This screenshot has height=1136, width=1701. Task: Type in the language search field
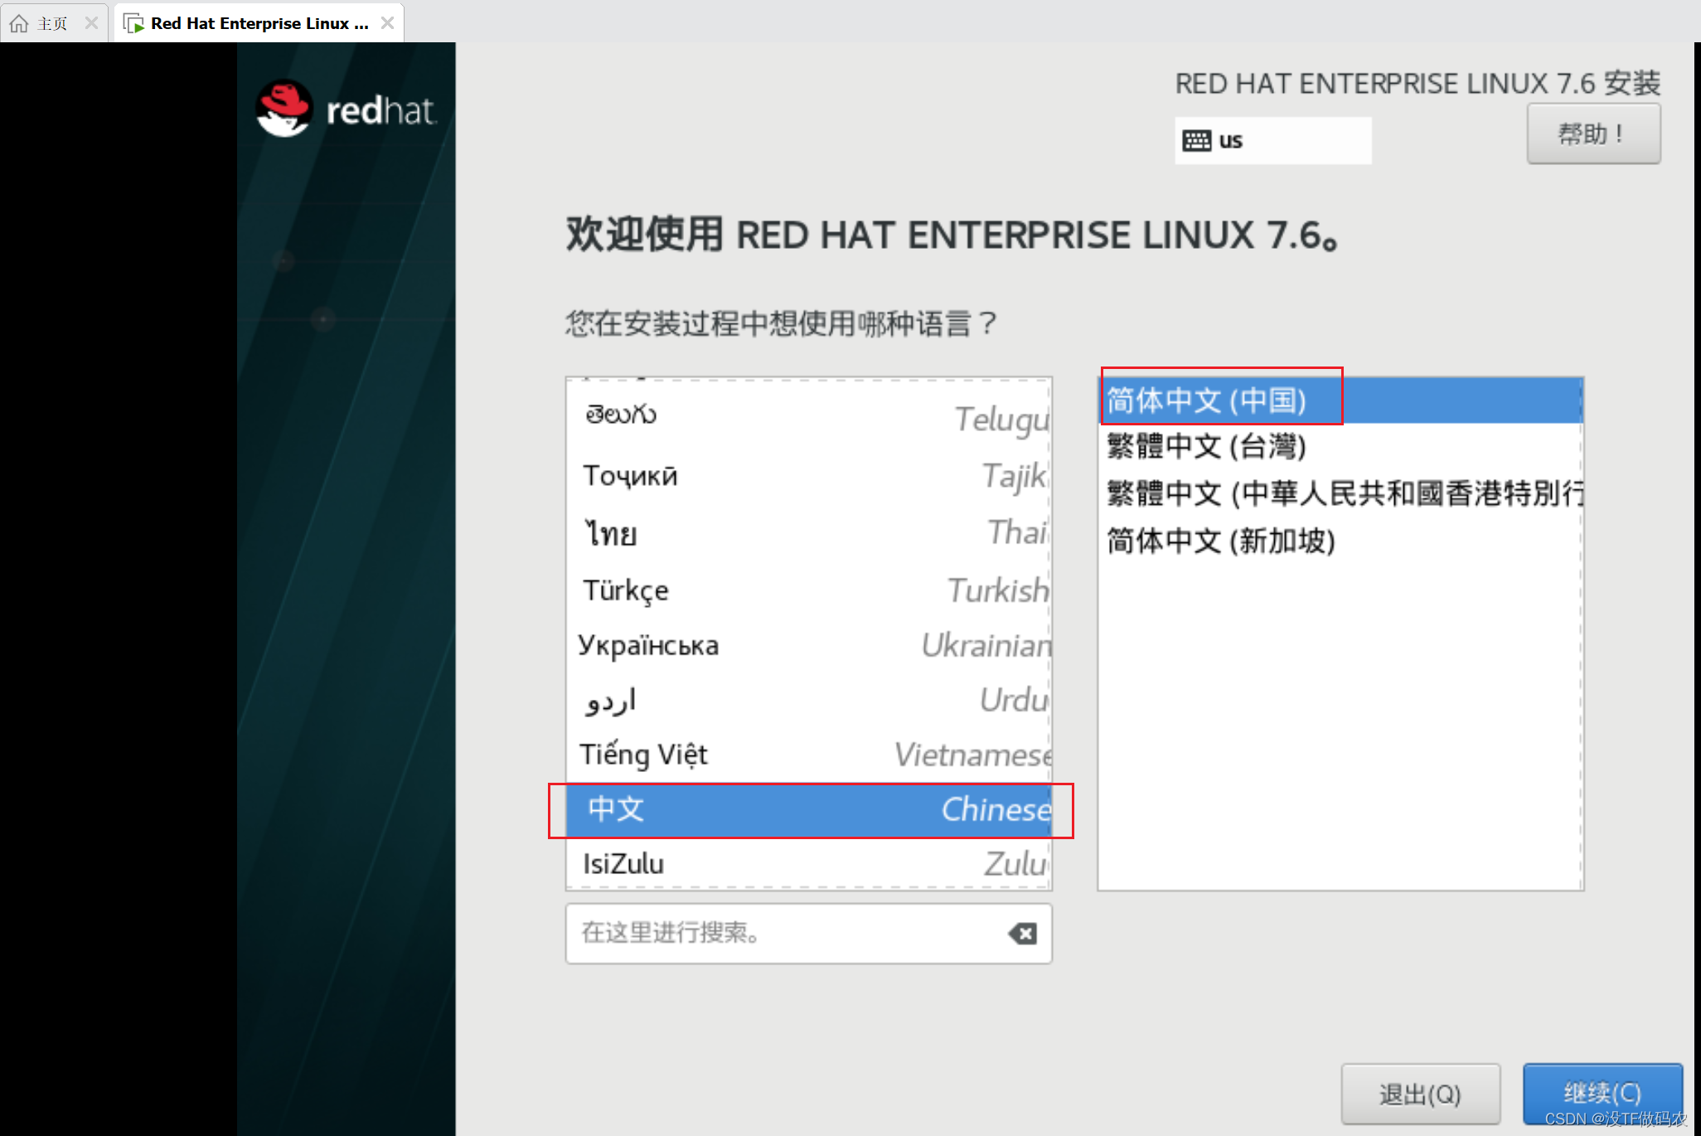point(779,934)
